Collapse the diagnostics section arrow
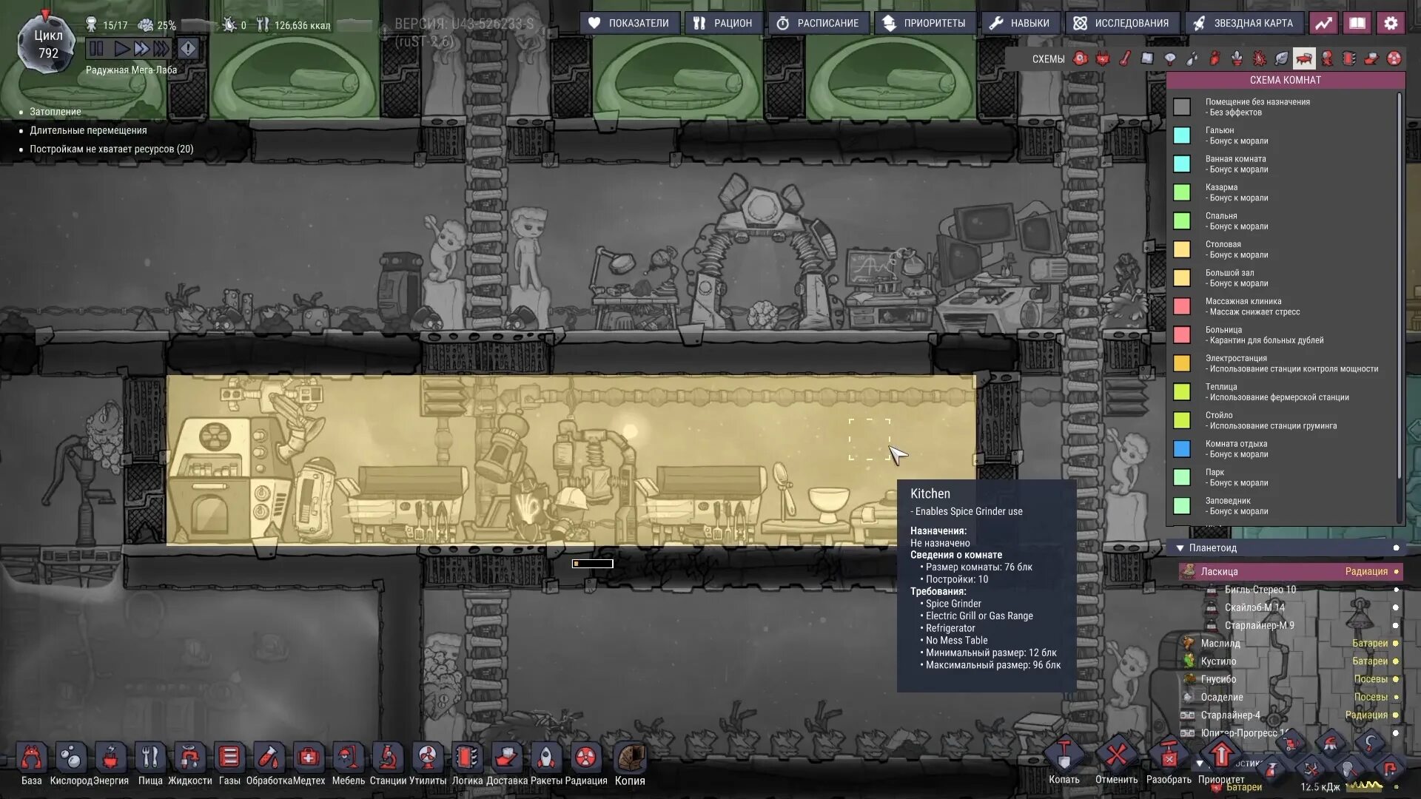The height and width of the screenshot is (799, 1421). [1200, 763]
